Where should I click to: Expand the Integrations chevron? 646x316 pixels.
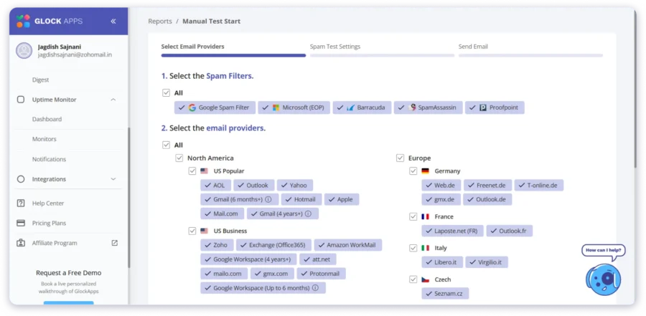(113, 179)
